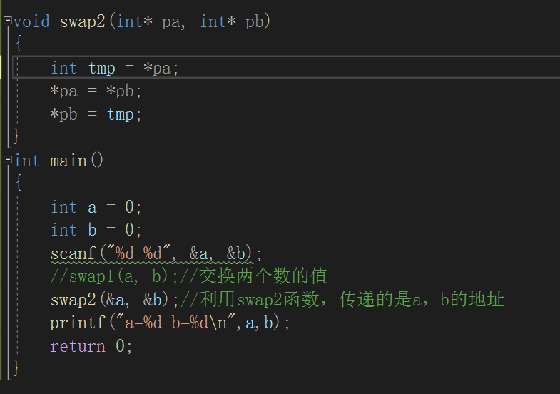The width and height of the screenshot is (560, 394).
Task: Click the '//利用swap2函数，传递的是a，b的地址' comment
Action: 342,299
